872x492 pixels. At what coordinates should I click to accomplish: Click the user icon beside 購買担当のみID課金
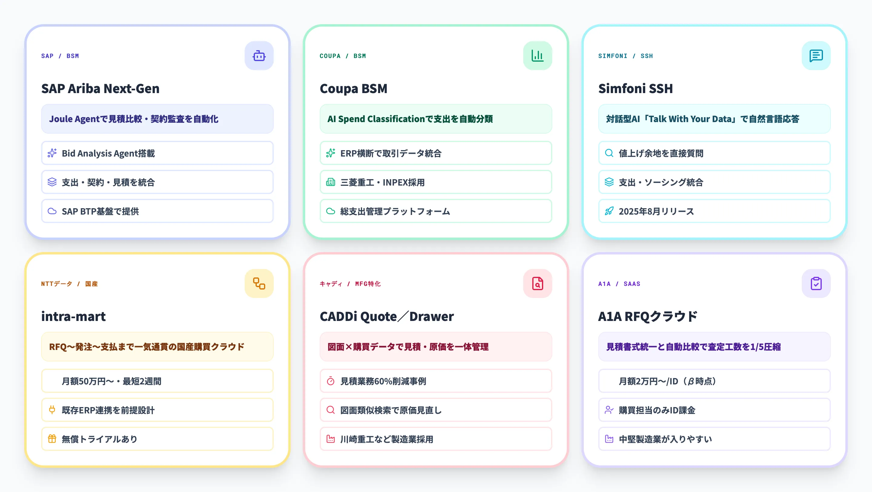[x=609, y=410]
